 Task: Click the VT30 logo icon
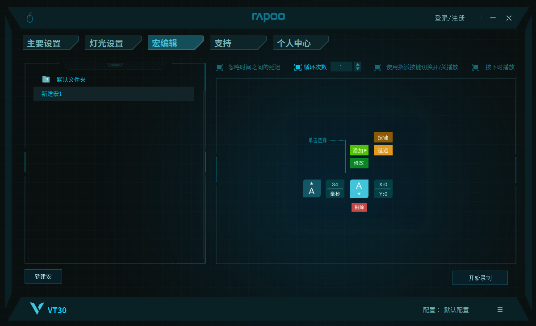tap(37, 309)
